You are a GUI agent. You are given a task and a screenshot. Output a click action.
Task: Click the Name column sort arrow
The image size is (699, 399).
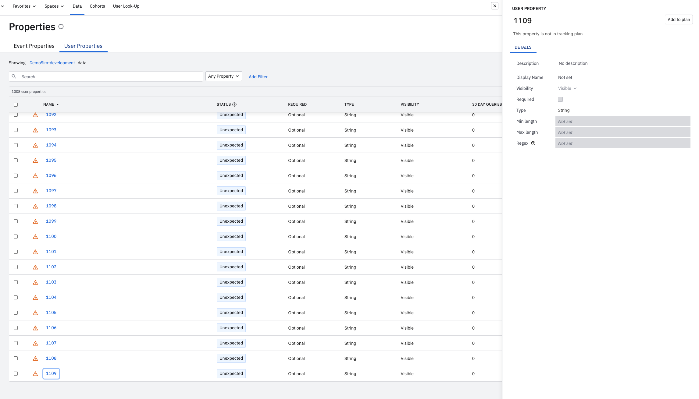[58, 104]
